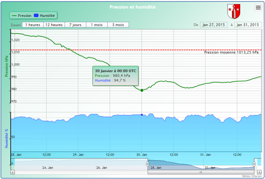Open the chart hamburger context menu

[258, 8]
